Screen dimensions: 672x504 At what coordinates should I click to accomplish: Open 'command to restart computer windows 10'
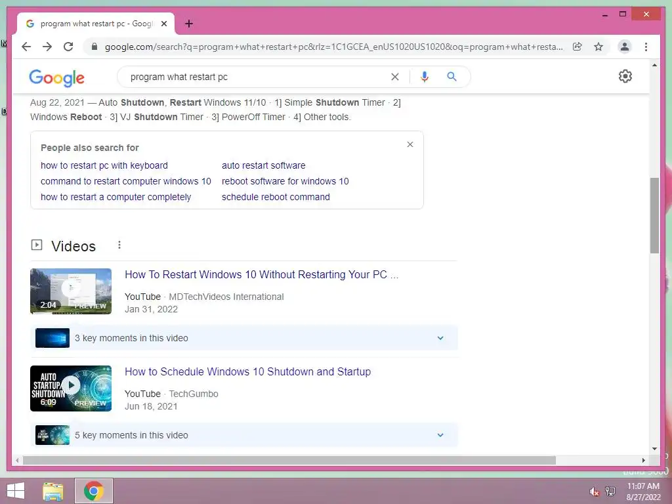(126, 181)
